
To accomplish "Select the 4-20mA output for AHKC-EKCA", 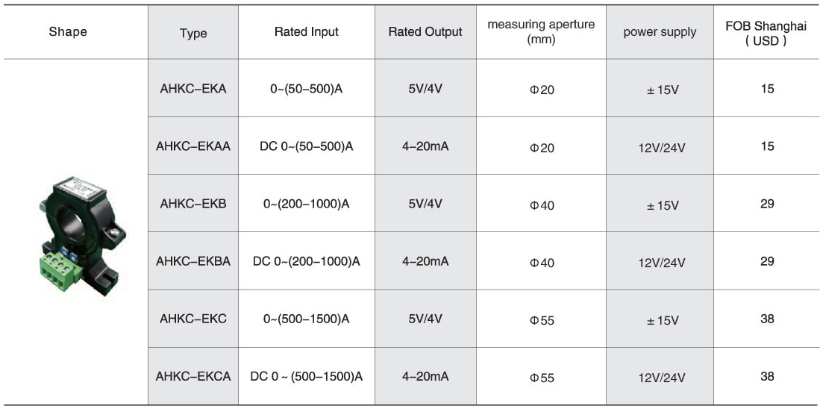I will (425, 376).
